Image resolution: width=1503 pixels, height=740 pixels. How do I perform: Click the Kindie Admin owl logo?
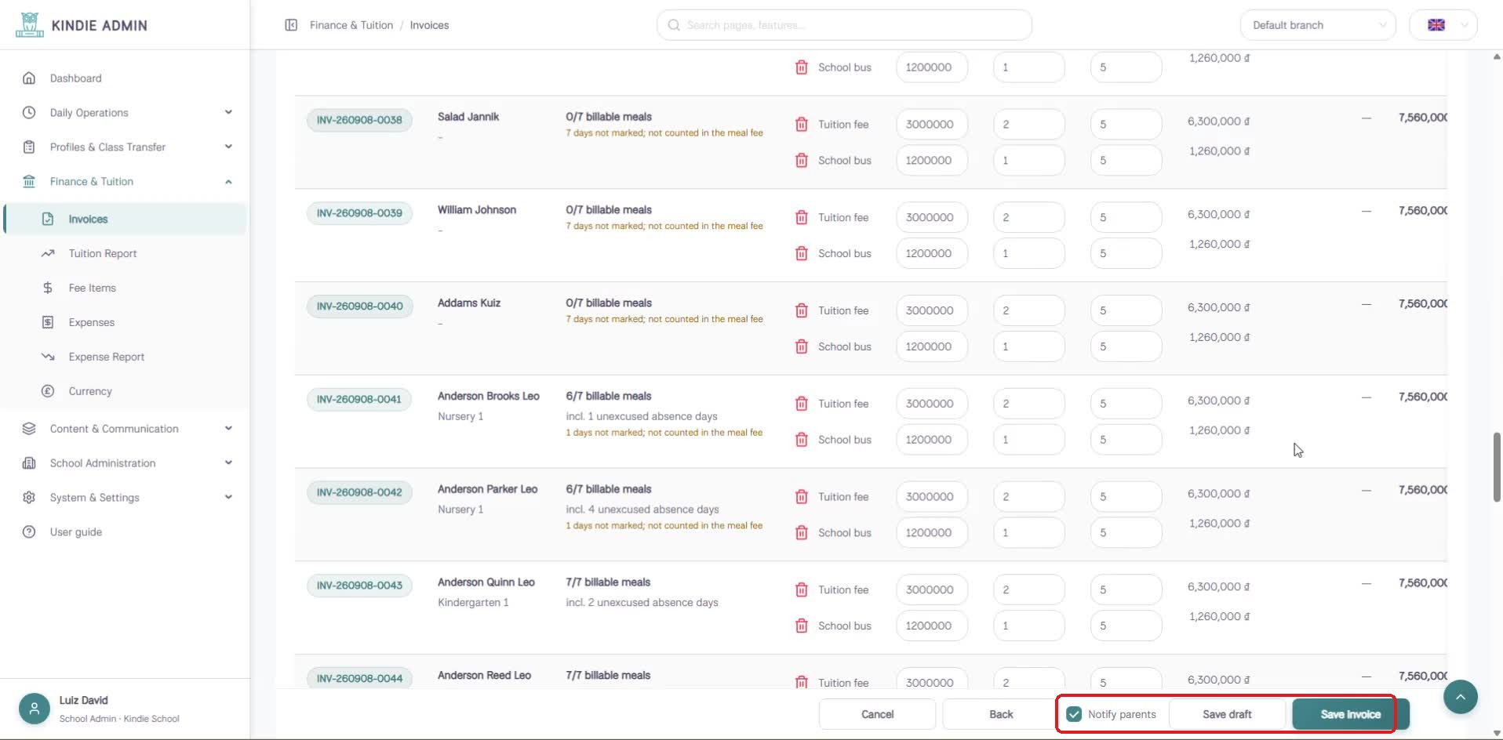(29, 25)
